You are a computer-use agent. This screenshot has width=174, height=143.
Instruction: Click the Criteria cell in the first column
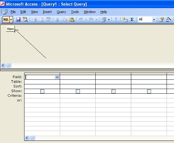click(42, 96)
